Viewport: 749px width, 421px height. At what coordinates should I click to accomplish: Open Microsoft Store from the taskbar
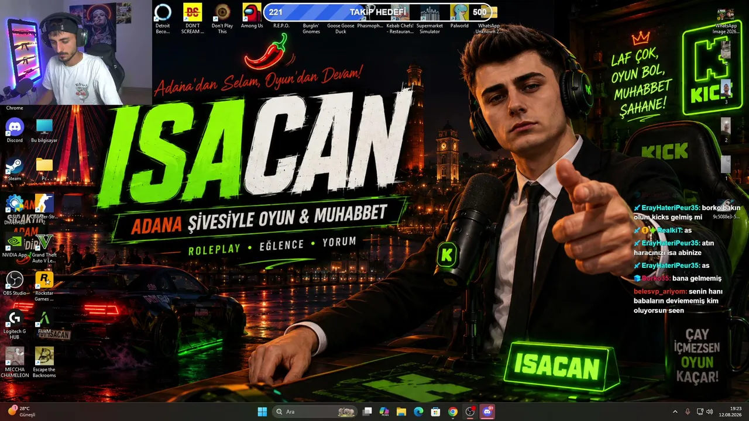[x=435, y=412]
